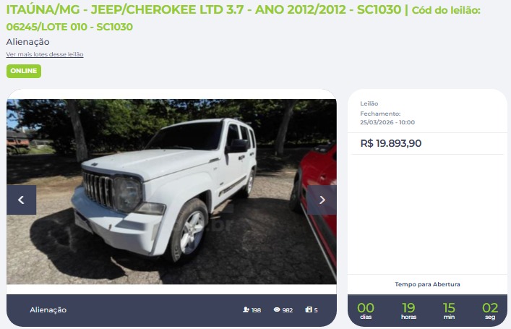Click the countdown seconds value 02
Screen dimensions: 511x329
(x=490, y=307)
